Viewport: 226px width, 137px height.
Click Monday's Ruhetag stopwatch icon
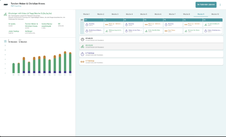coord(87,25)
